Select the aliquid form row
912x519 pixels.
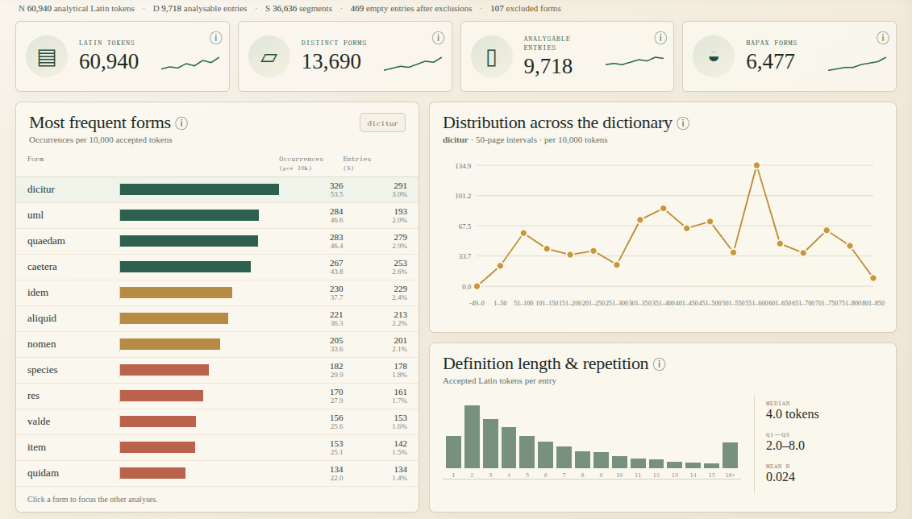[x=217, y=318]
